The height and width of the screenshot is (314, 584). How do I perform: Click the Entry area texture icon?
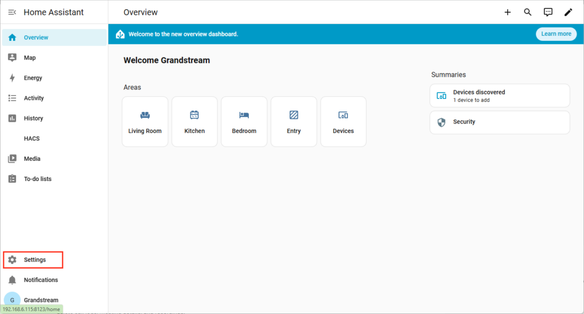click(294, 115)
